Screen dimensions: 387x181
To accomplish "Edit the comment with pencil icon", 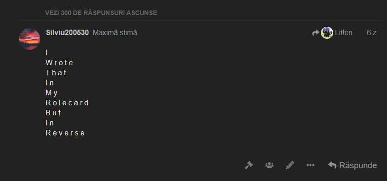I will point(290,165).
